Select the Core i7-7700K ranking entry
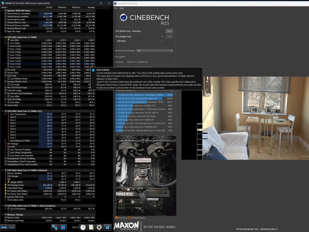Screen dimensions: 309x232 (144, 120)
